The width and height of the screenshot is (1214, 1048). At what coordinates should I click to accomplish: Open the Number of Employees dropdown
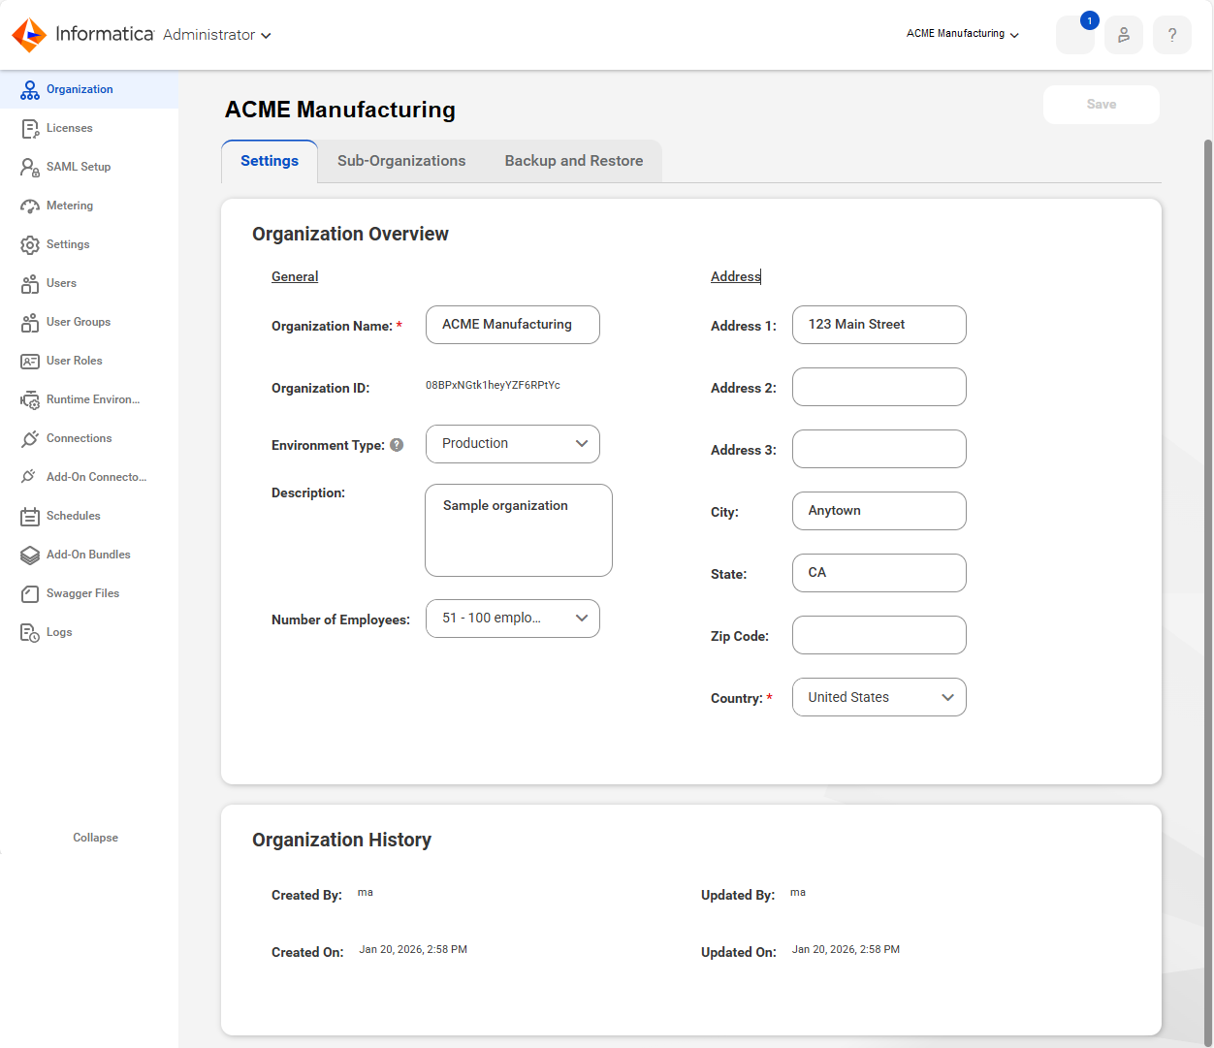point(513,619)
